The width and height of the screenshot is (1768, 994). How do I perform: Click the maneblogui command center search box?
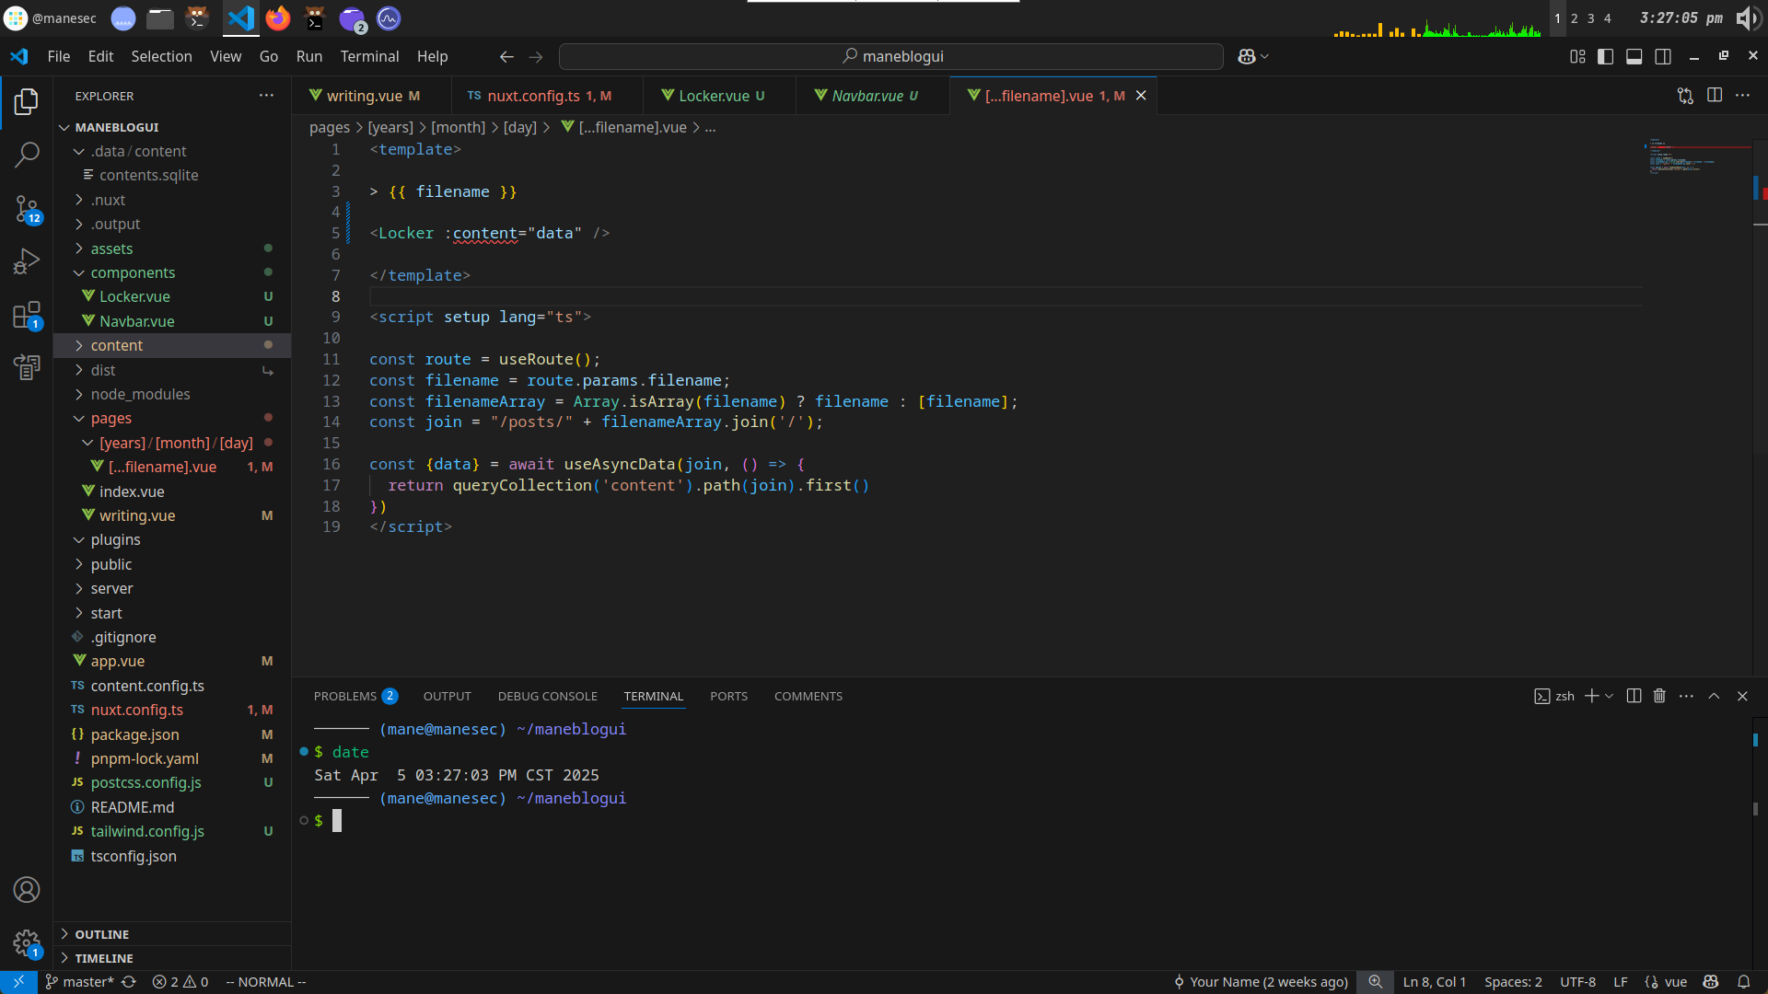tap(891, 57)
